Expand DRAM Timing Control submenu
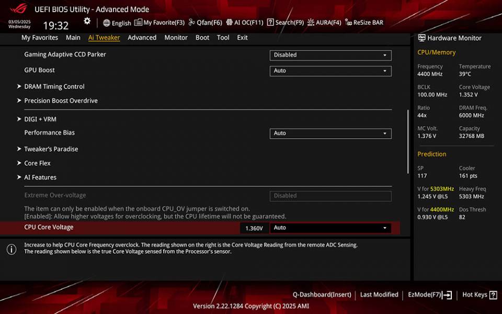This screenshot has width=502, height=314. tap(54, 86)
